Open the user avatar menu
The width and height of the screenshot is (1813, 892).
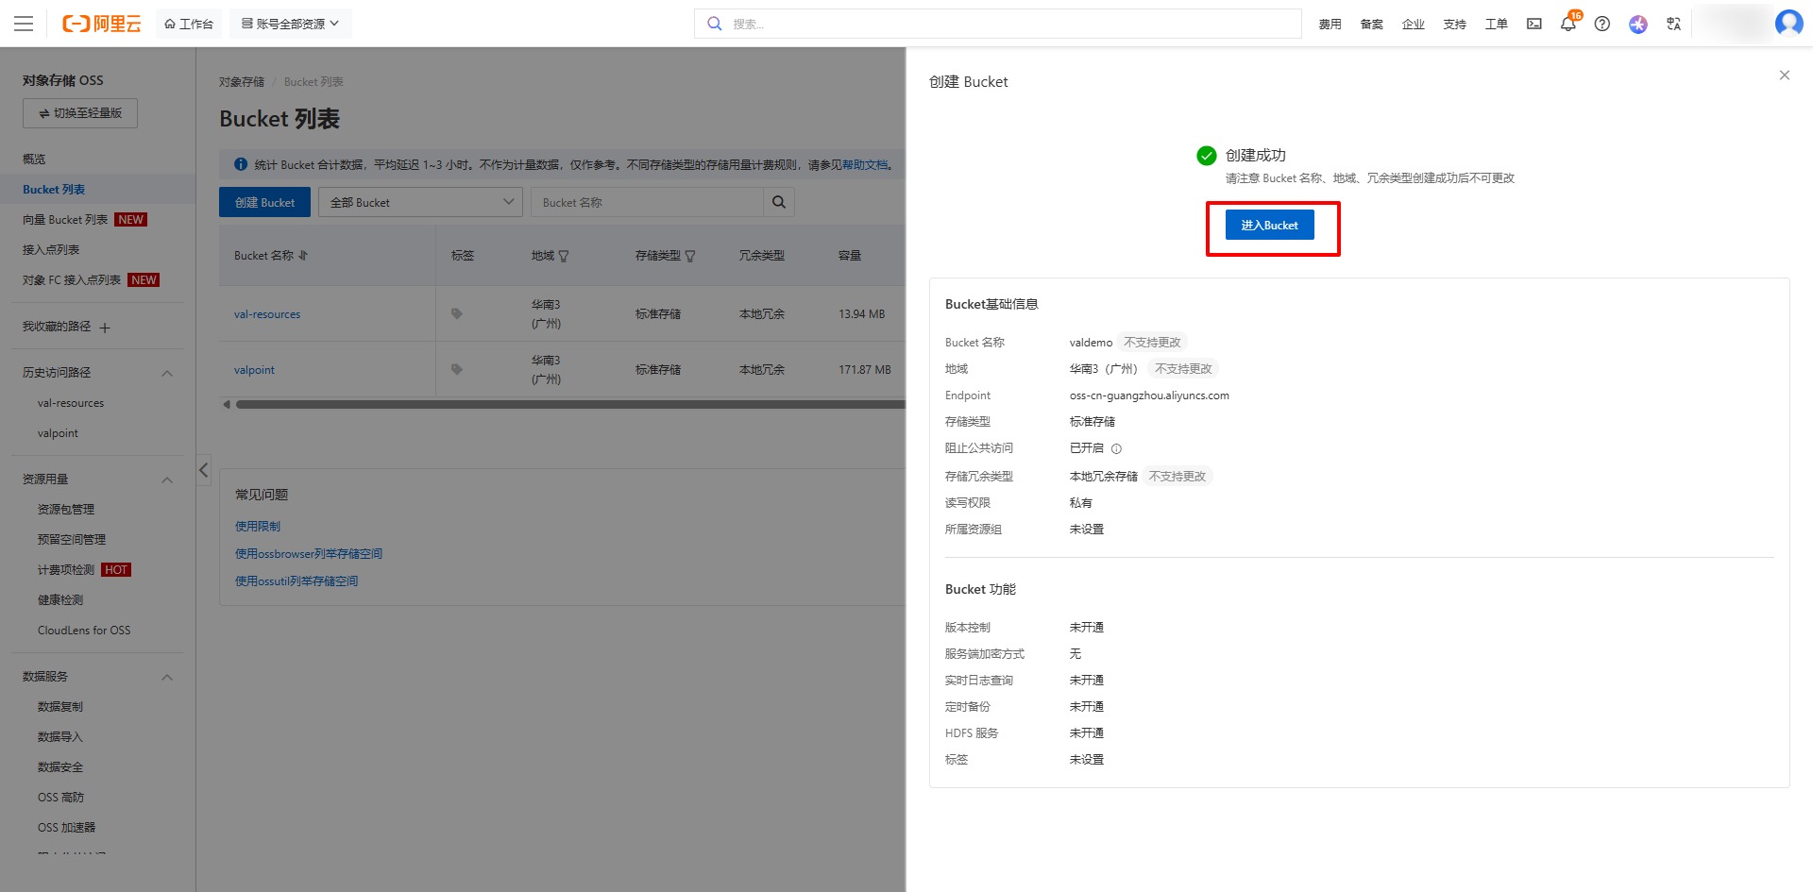(1788, 23)
